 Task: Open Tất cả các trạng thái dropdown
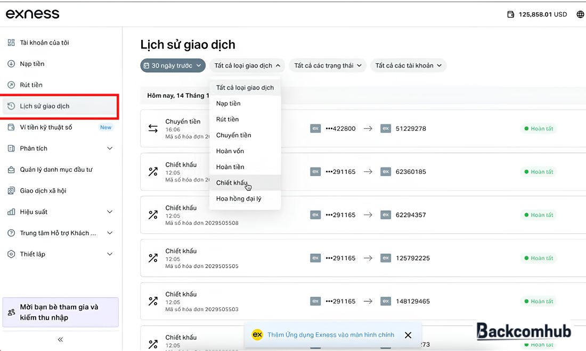tap(328, 65)
